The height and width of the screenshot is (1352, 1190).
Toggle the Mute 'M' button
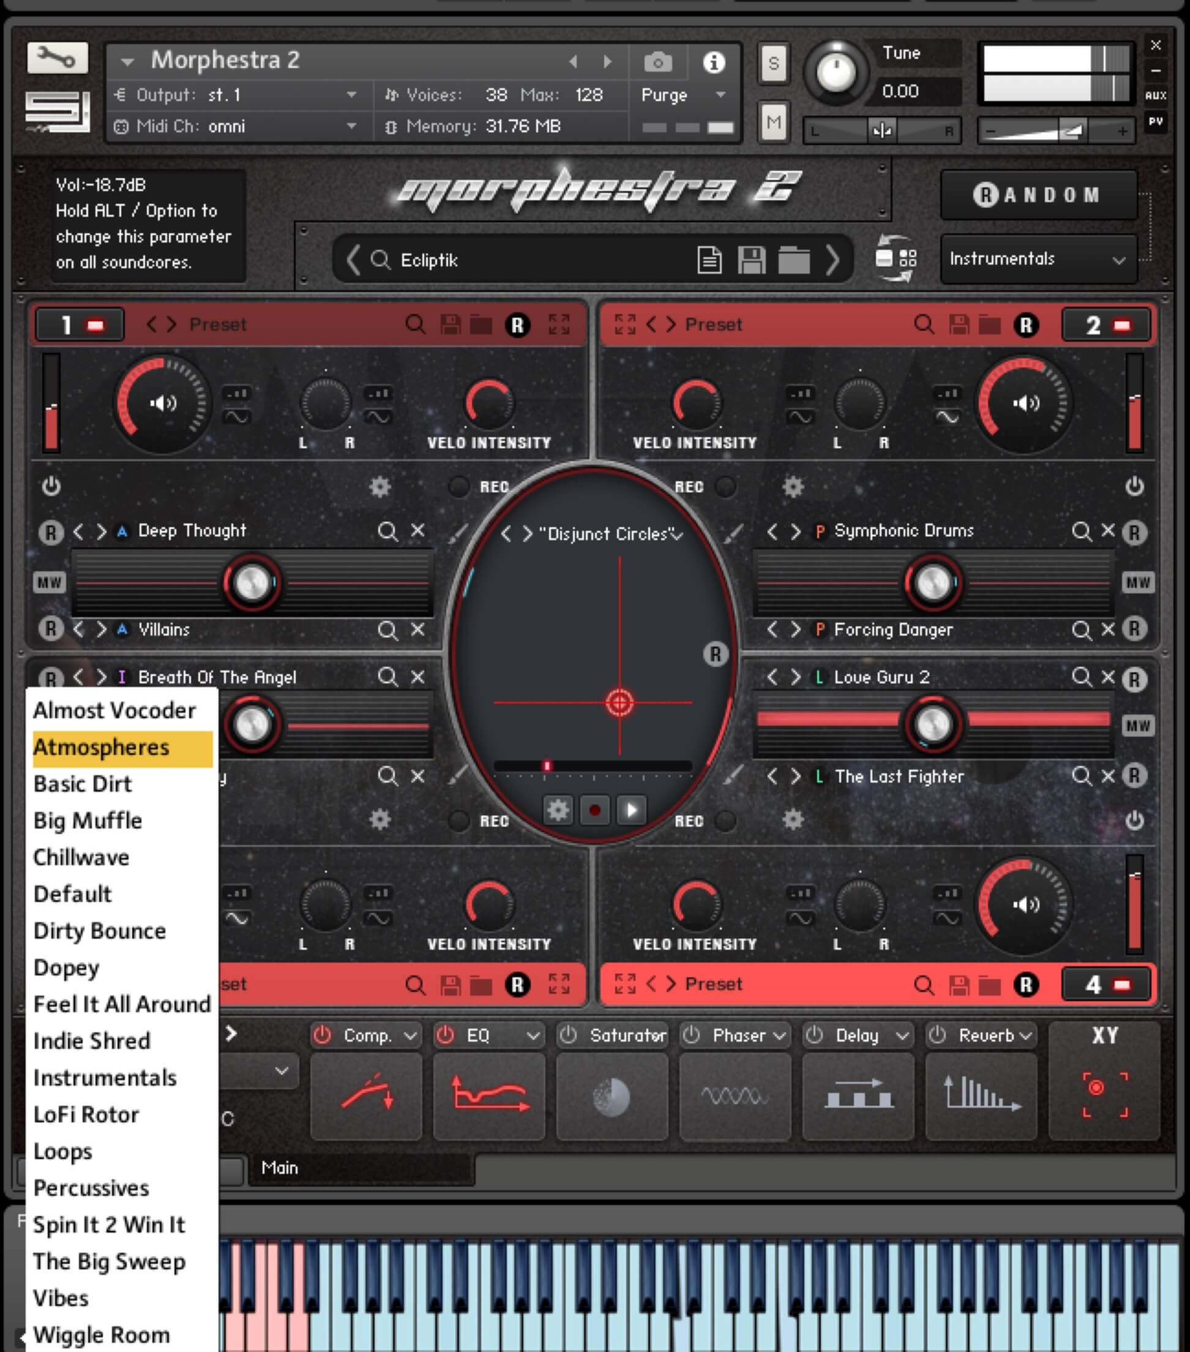pos(774,122)
